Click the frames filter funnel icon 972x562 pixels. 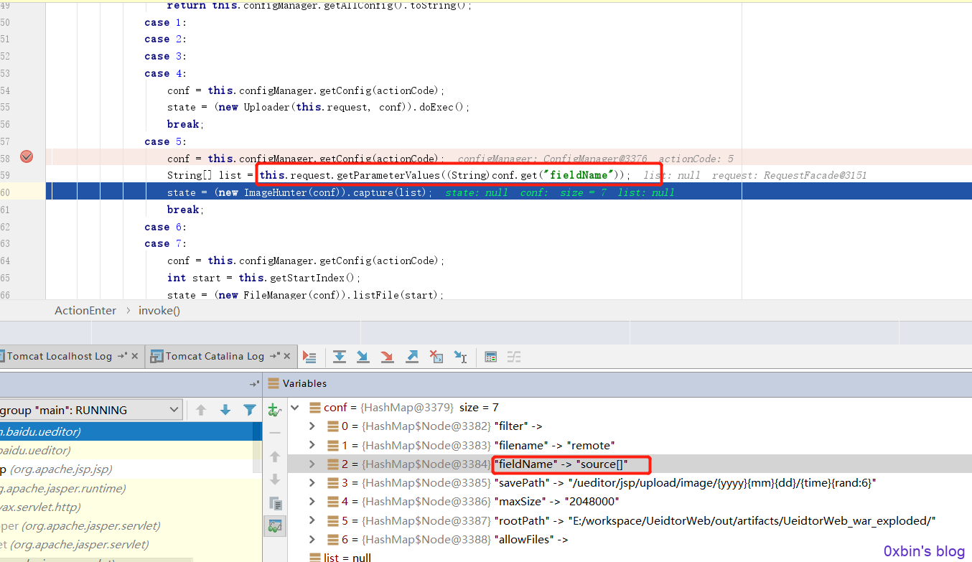point(249,410)
